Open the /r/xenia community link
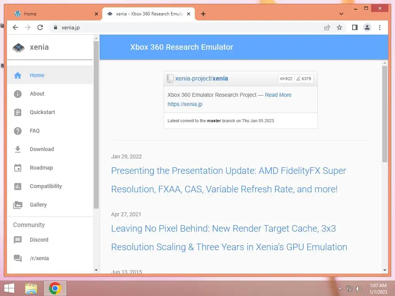Viewport: 395px width, 296px height. (50, 258)
